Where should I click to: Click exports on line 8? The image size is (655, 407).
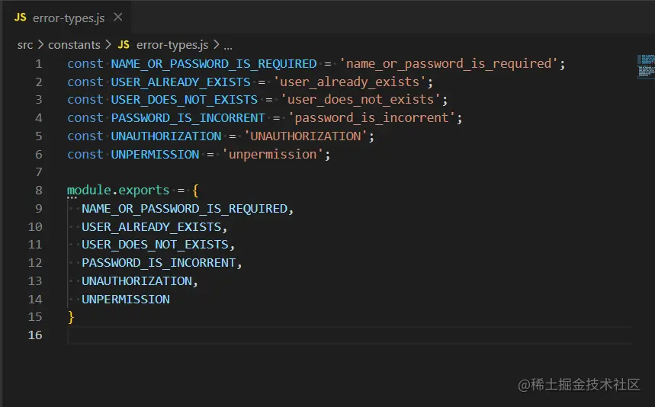[x=143, y=191]
